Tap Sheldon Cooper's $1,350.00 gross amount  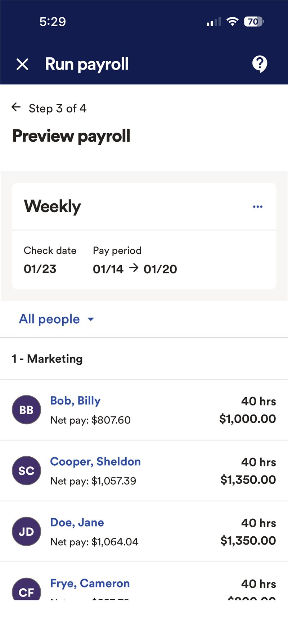tap(248, 480)
